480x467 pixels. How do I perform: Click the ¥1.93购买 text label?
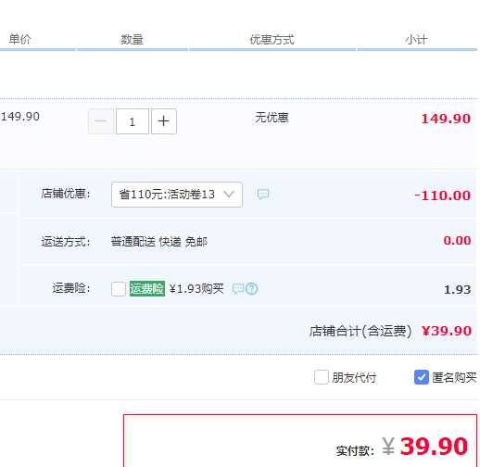196,289
